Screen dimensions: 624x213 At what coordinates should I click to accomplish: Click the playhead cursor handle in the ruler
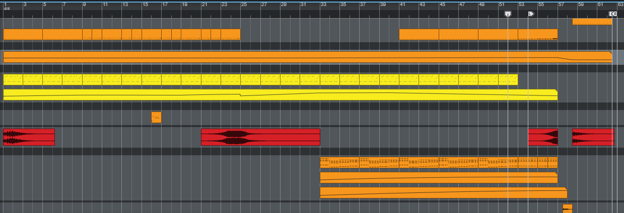508,14
